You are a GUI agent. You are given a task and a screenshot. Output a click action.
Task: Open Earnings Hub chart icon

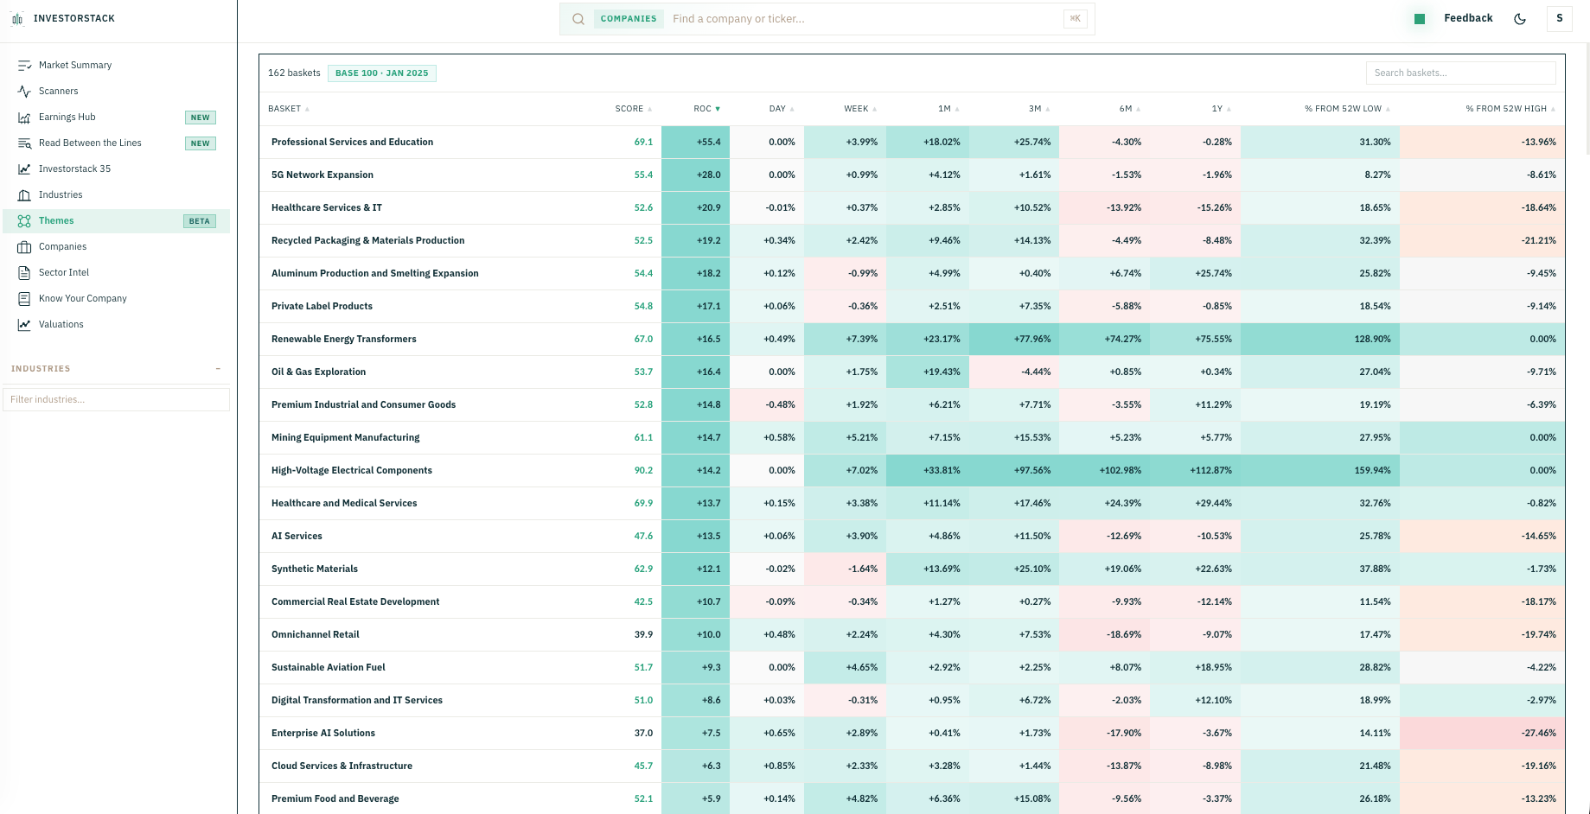click(x=24, y=117)
